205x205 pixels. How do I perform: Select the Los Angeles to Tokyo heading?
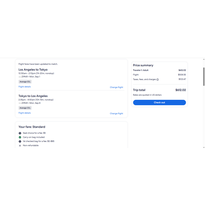[x=33, y=70]
